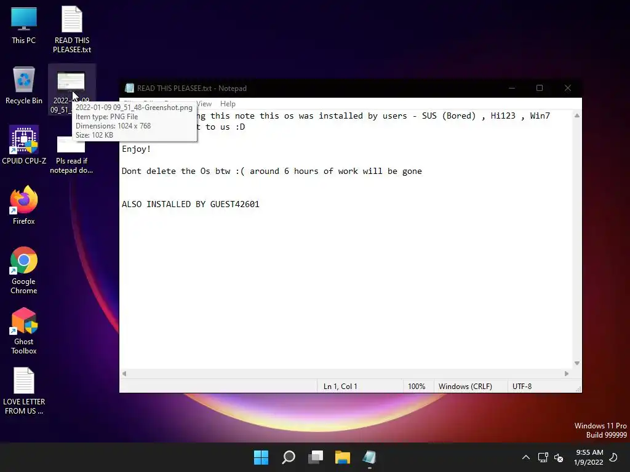Launch Firefox from desktop
This screenshot has height=472, width=630.
[24, 205]
